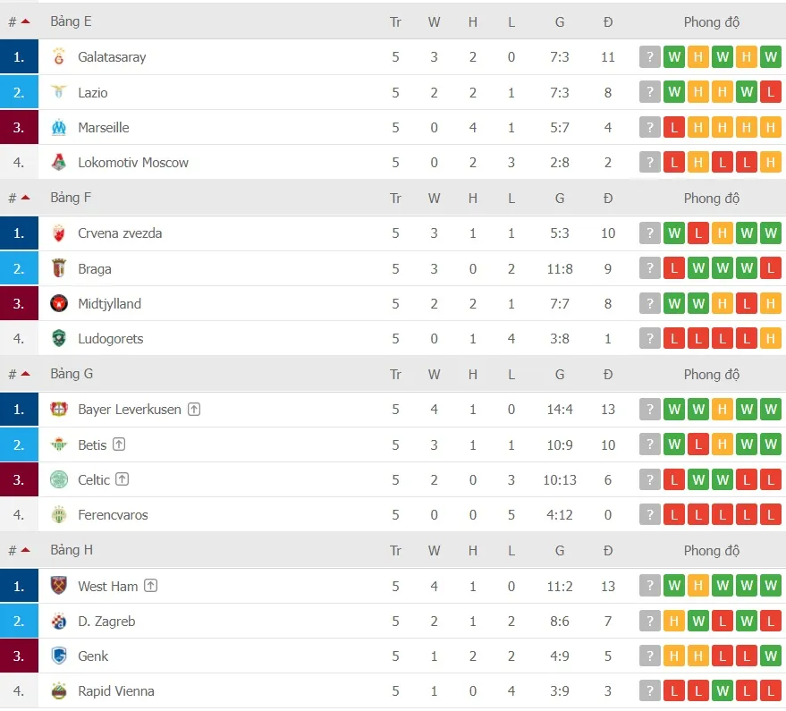786x711 pixels.
Task: Select the Galatasaray club crest
Action: click(x=59, y=56)
